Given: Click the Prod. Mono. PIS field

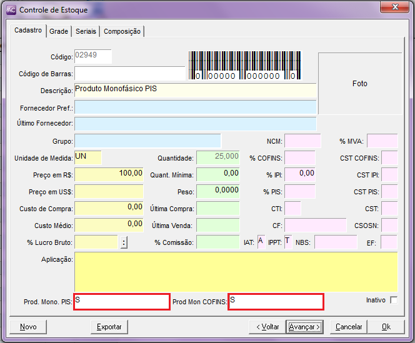Looking at the screenshot, I should [x=121, y=301].
